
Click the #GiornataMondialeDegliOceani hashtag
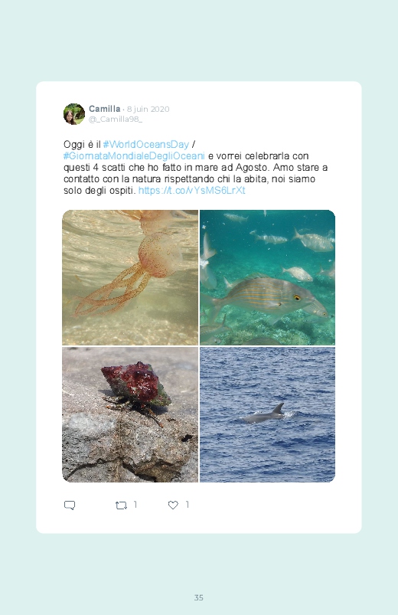pos(134,156)
